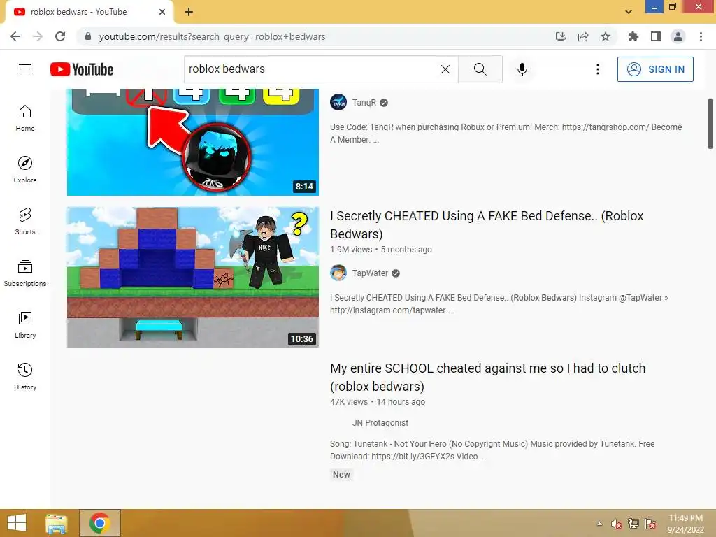Screen dimensions: 716x537
Task: Click '1.9M views • 5 months ago' text
Action: [x=381, y=250]
